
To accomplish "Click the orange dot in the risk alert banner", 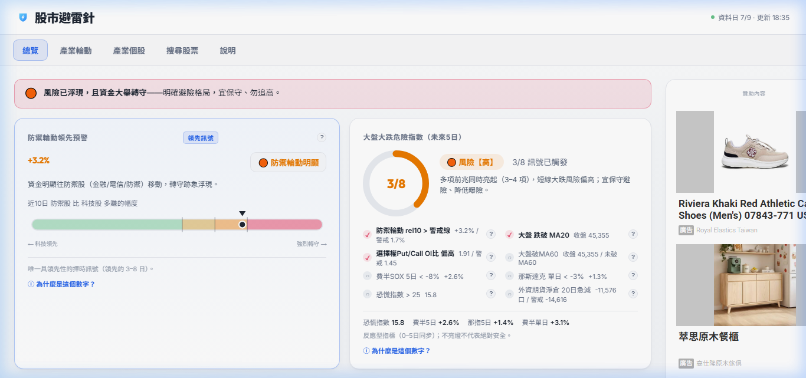I will pyautogui.click(x=31, y=93).
